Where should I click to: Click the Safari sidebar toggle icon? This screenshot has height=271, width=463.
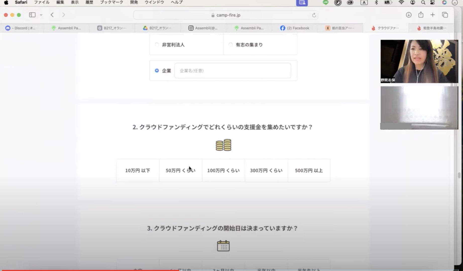pyautogui.click(x=32, y=15)
